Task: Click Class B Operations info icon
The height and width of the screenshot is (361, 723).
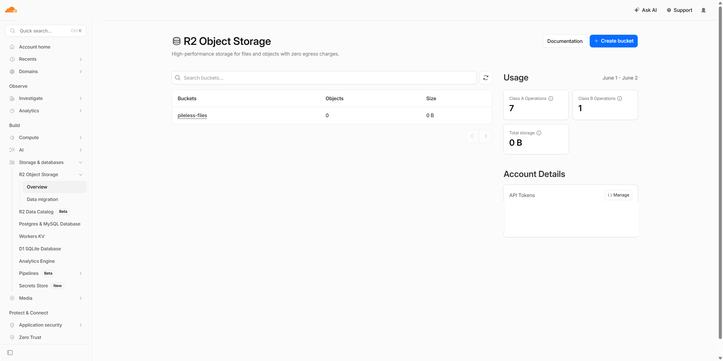Action: (620, 99)
